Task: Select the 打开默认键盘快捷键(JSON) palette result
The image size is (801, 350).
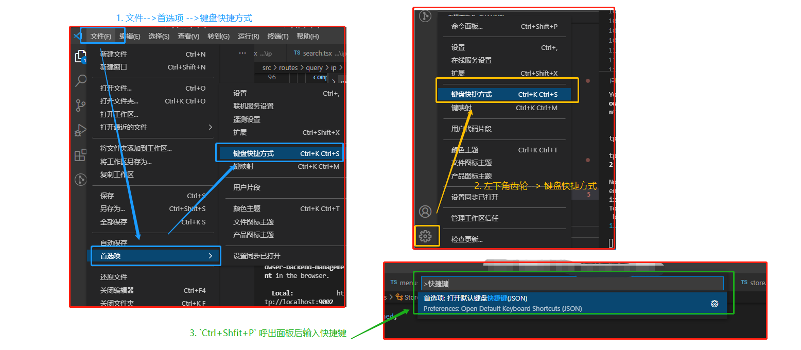Action: [572, 303]
